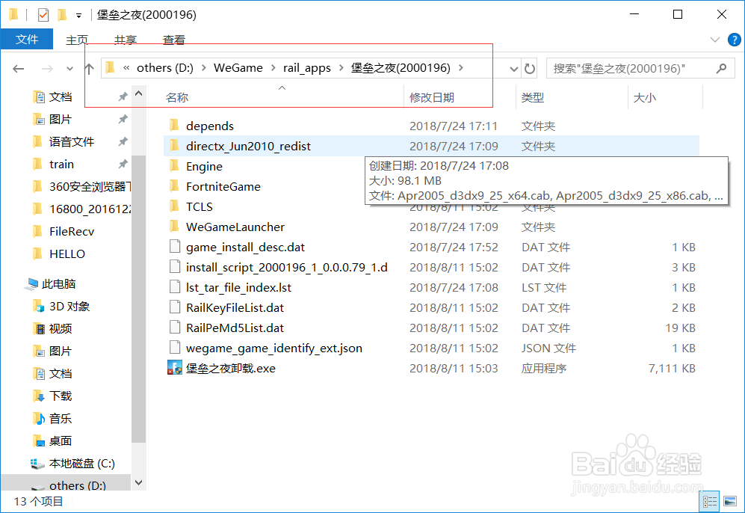Open FileRecv folder in sidebar
Image resolution: width=745 pixels, height=513 pixels.
pyautogui.click(x=72, y=231)
